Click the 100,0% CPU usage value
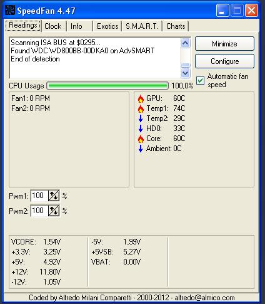The height and width of the screenshot is (304, 265). (x=182, y=86)
